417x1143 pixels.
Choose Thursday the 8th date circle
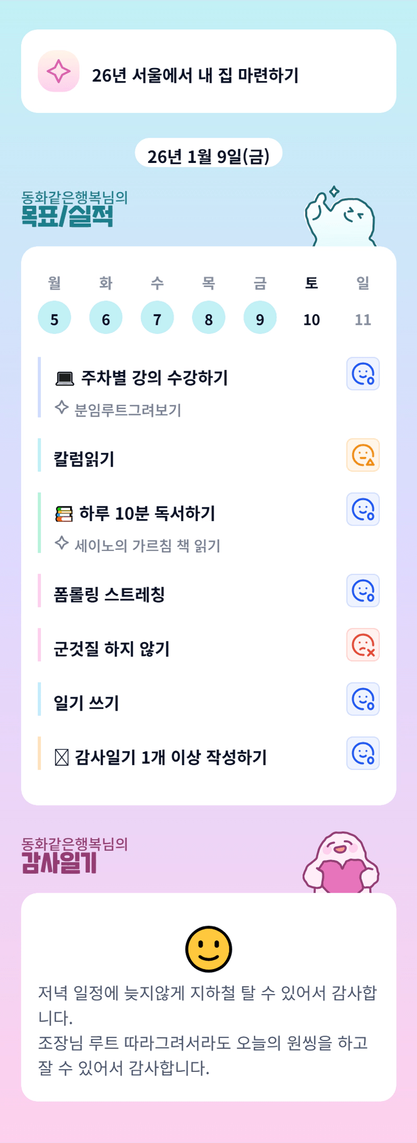209,318
